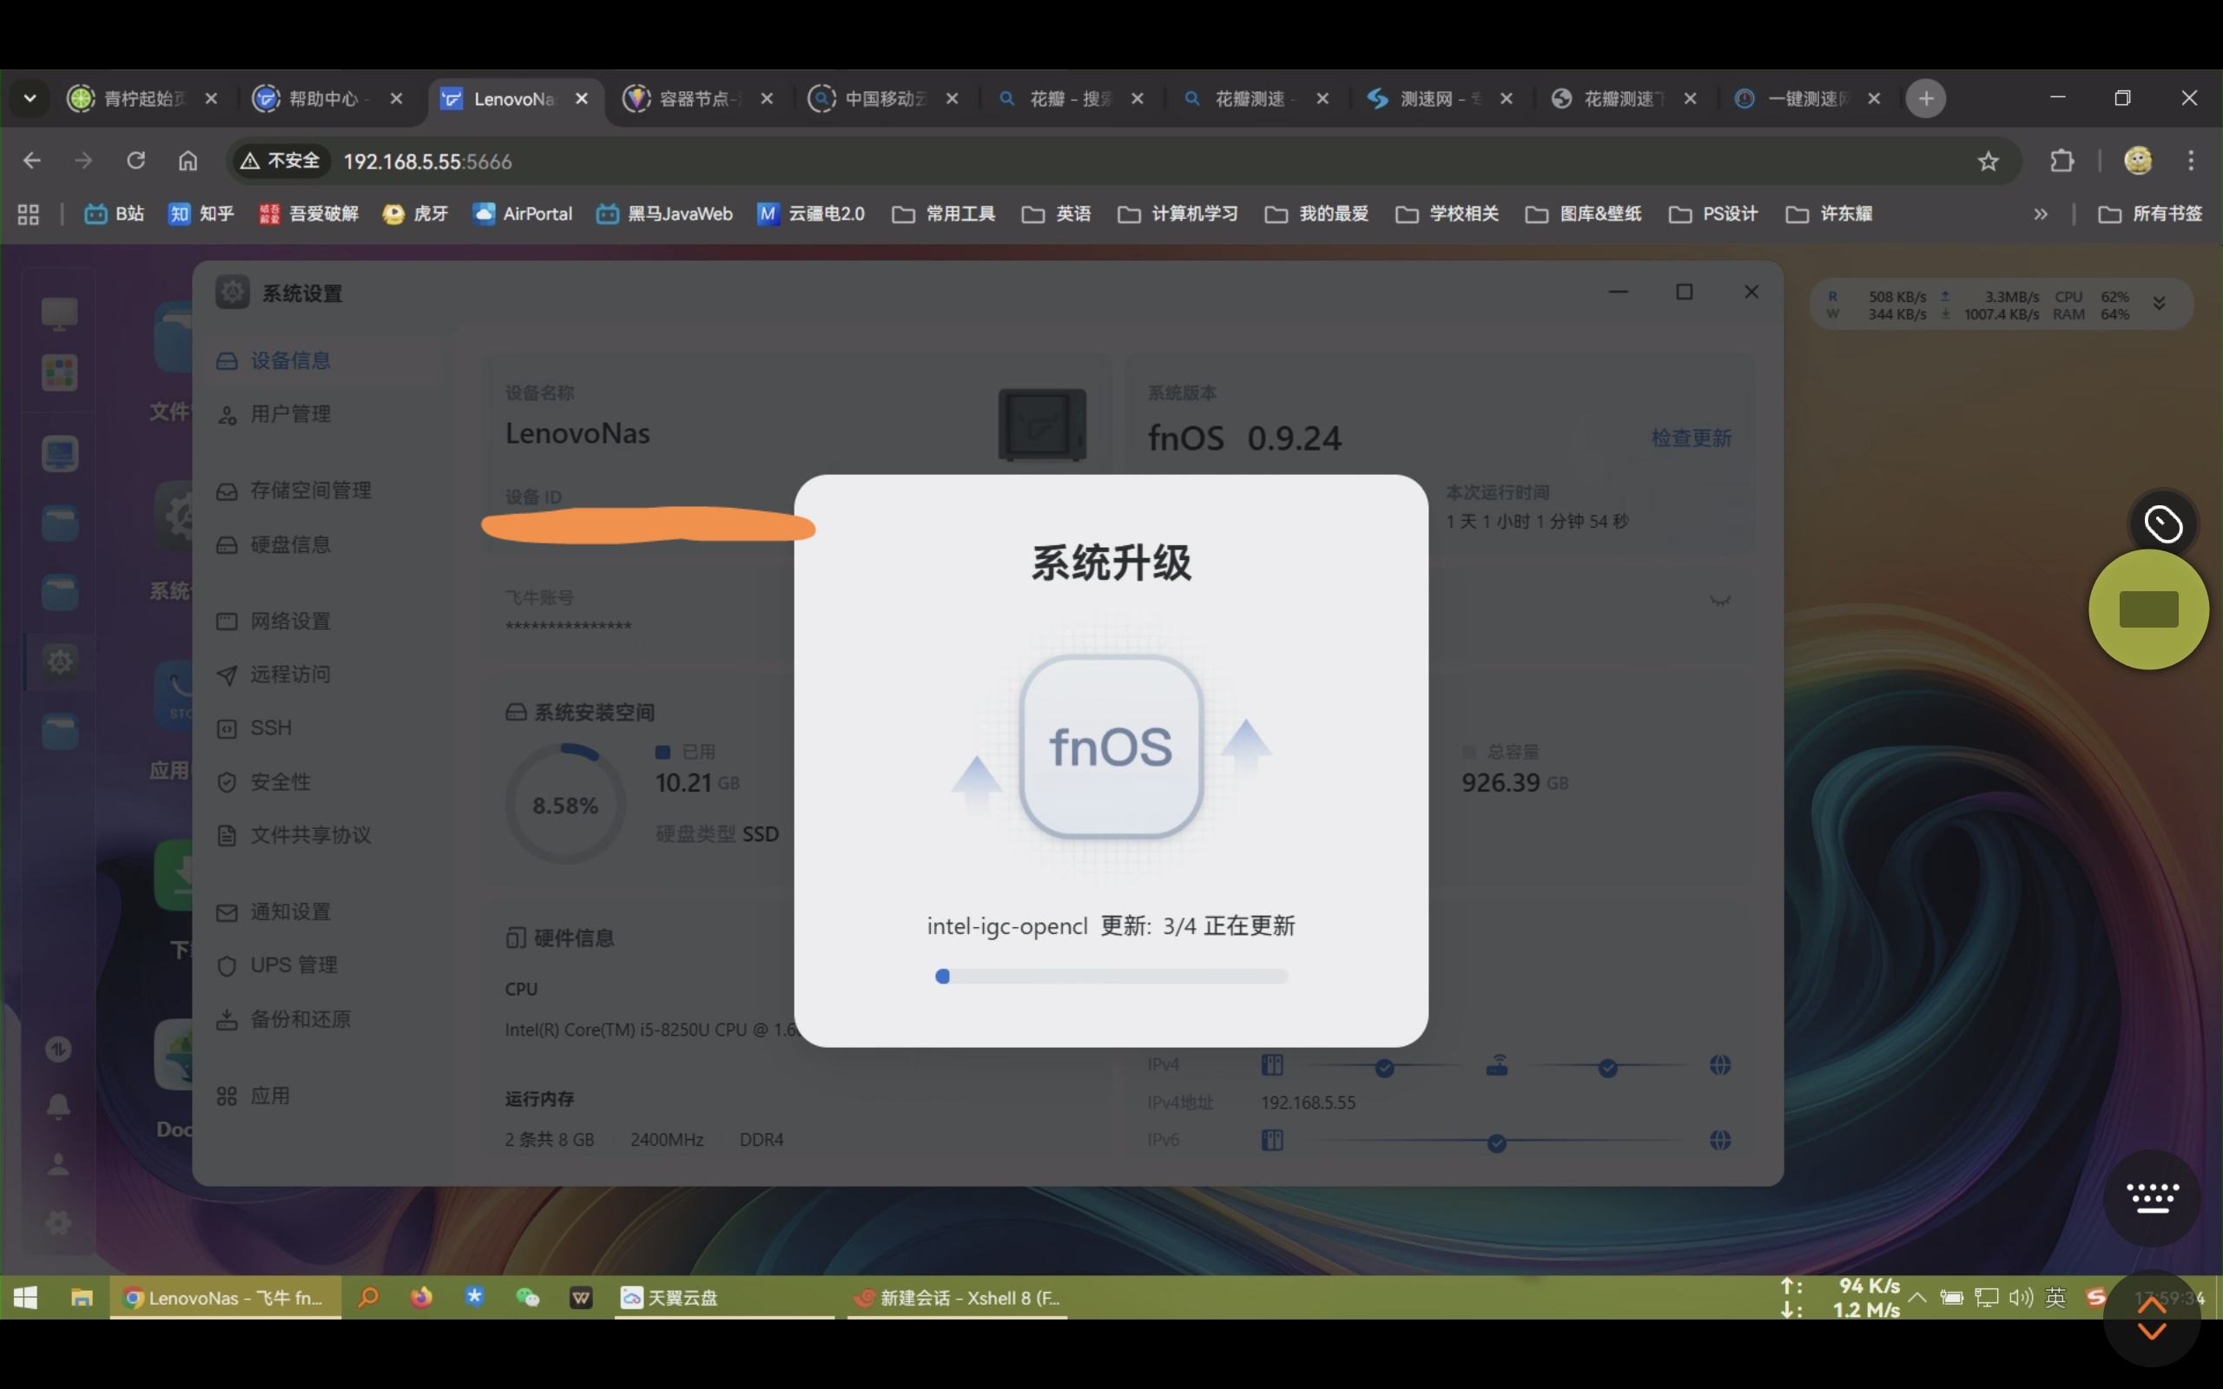Open the bookmarks apps grid icon
The width and height of the screenshot is (2223, 1389).
29,214
